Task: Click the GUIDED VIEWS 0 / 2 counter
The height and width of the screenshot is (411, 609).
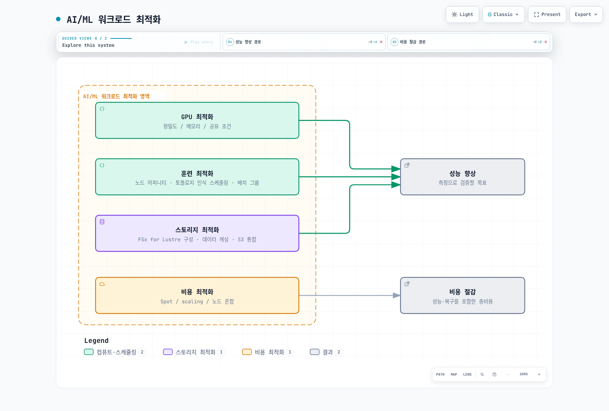Action: (x=84, y=38)
